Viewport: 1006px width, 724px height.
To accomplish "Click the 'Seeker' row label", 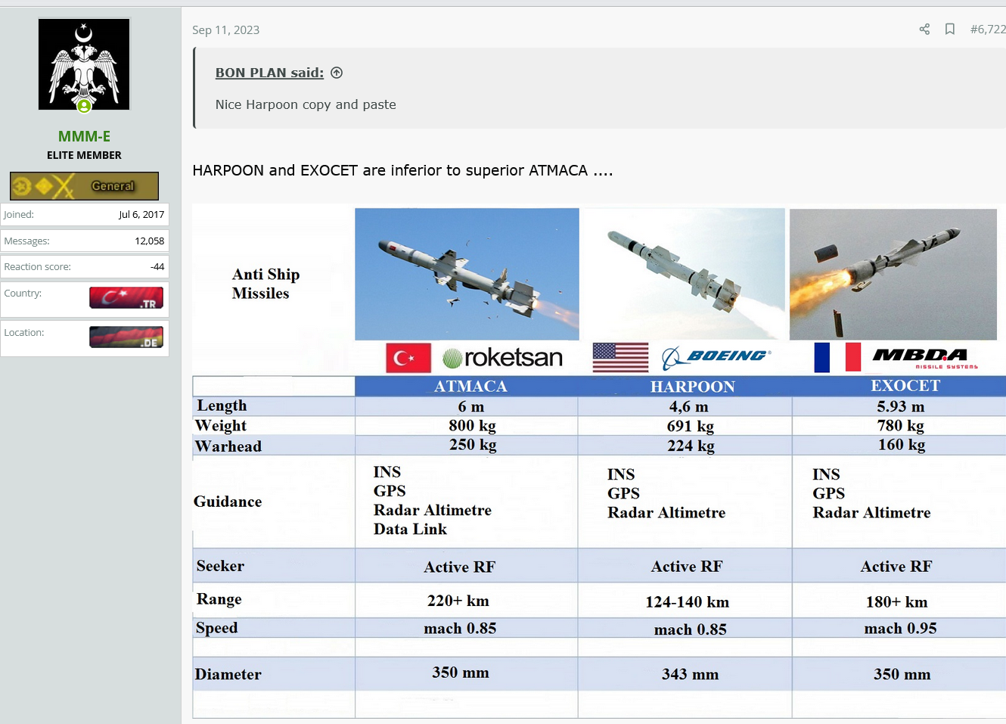I will coord(220,566).
